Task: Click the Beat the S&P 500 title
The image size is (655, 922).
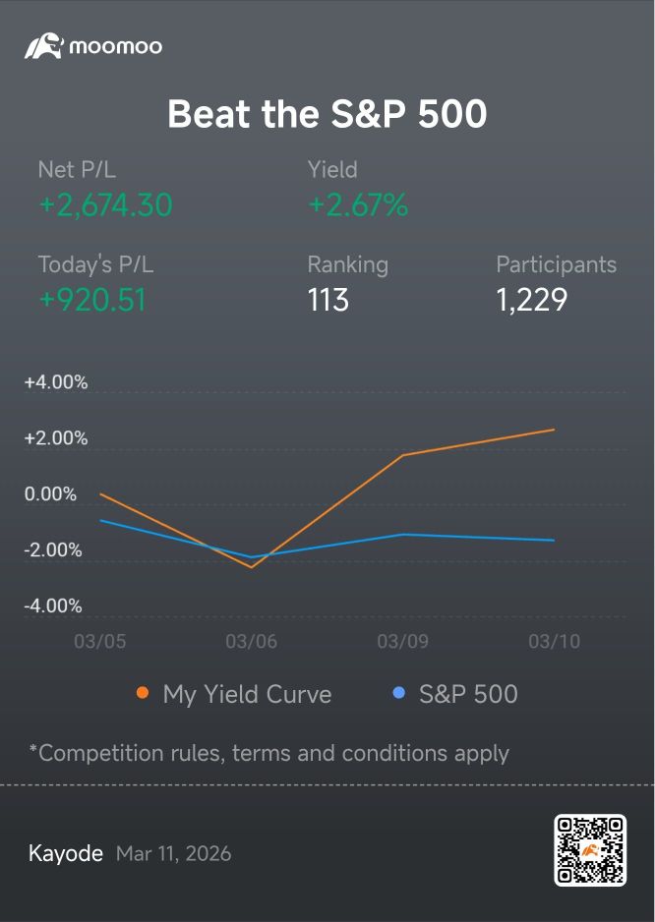Action: tap(327, 113)
